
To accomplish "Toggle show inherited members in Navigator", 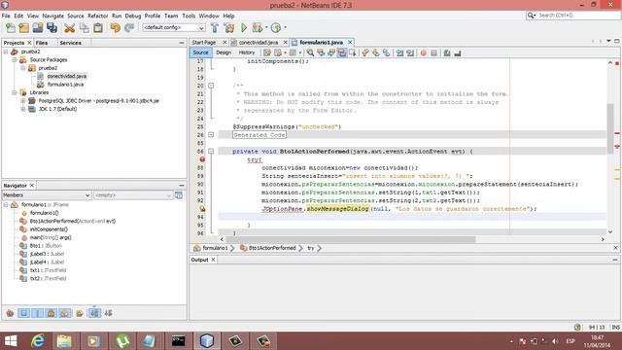I will (x=10, y=313).
